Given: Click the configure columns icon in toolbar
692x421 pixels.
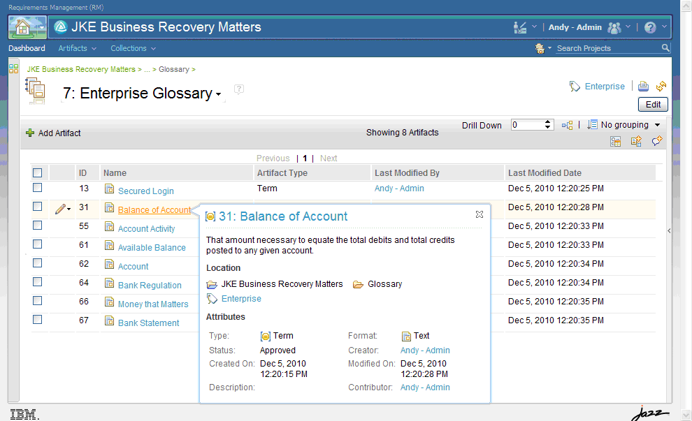Looking at the screenshot, I should click(615, 141).
